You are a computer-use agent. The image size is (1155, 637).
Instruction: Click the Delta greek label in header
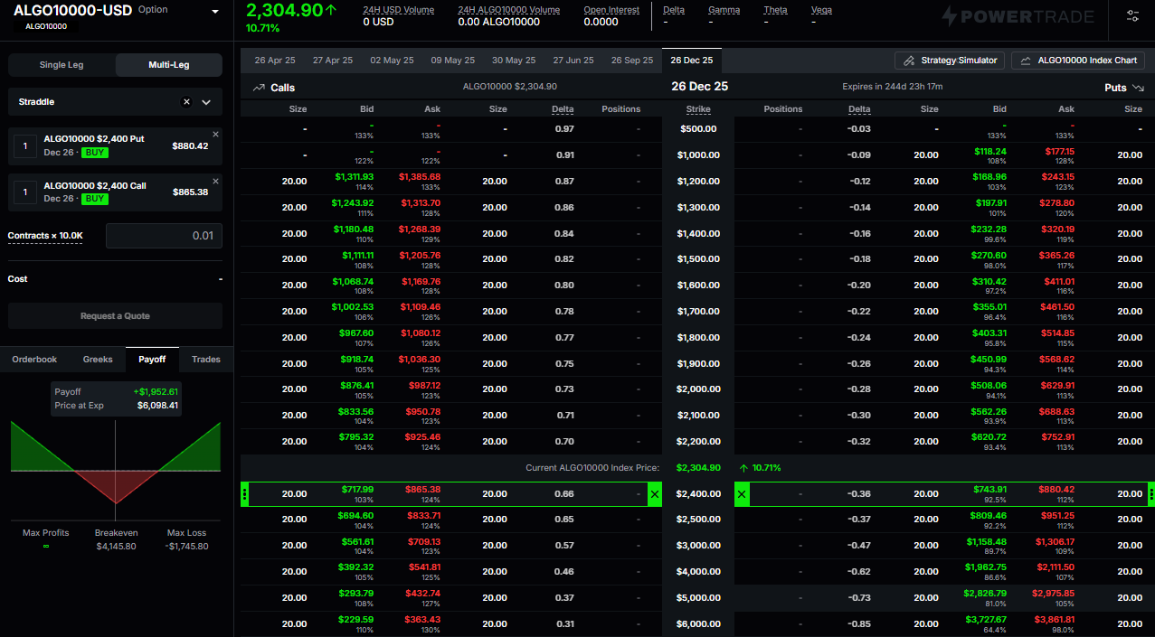tap(674, 10)
